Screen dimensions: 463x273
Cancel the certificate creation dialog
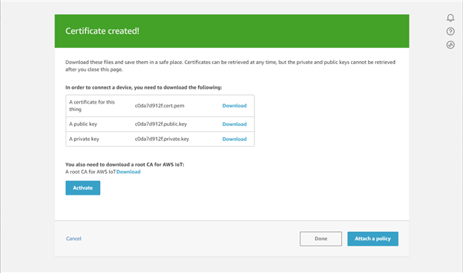(73, 239)
